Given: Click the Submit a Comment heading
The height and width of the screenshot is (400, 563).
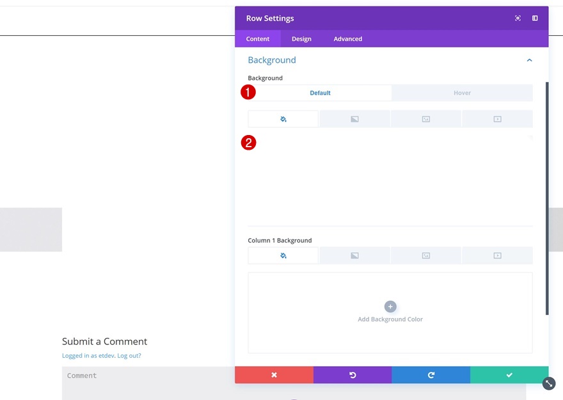Looking at the screenshot, I should click(104, 341).
